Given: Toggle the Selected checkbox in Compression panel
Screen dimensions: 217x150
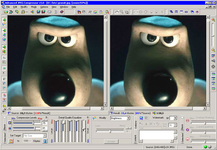Looking at the screenshot, I should 5,132.
